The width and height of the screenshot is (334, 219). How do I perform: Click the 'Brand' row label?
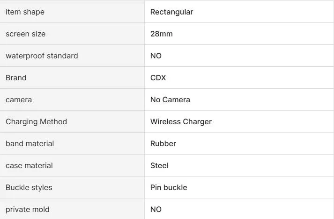click(x=16, y=78)
